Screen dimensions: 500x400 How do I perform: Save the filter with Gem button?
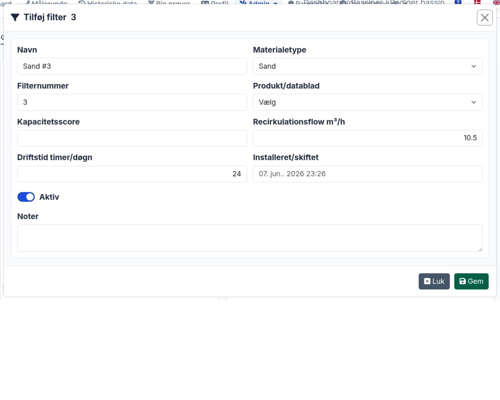pyautogui.click(x=471, y=281)
